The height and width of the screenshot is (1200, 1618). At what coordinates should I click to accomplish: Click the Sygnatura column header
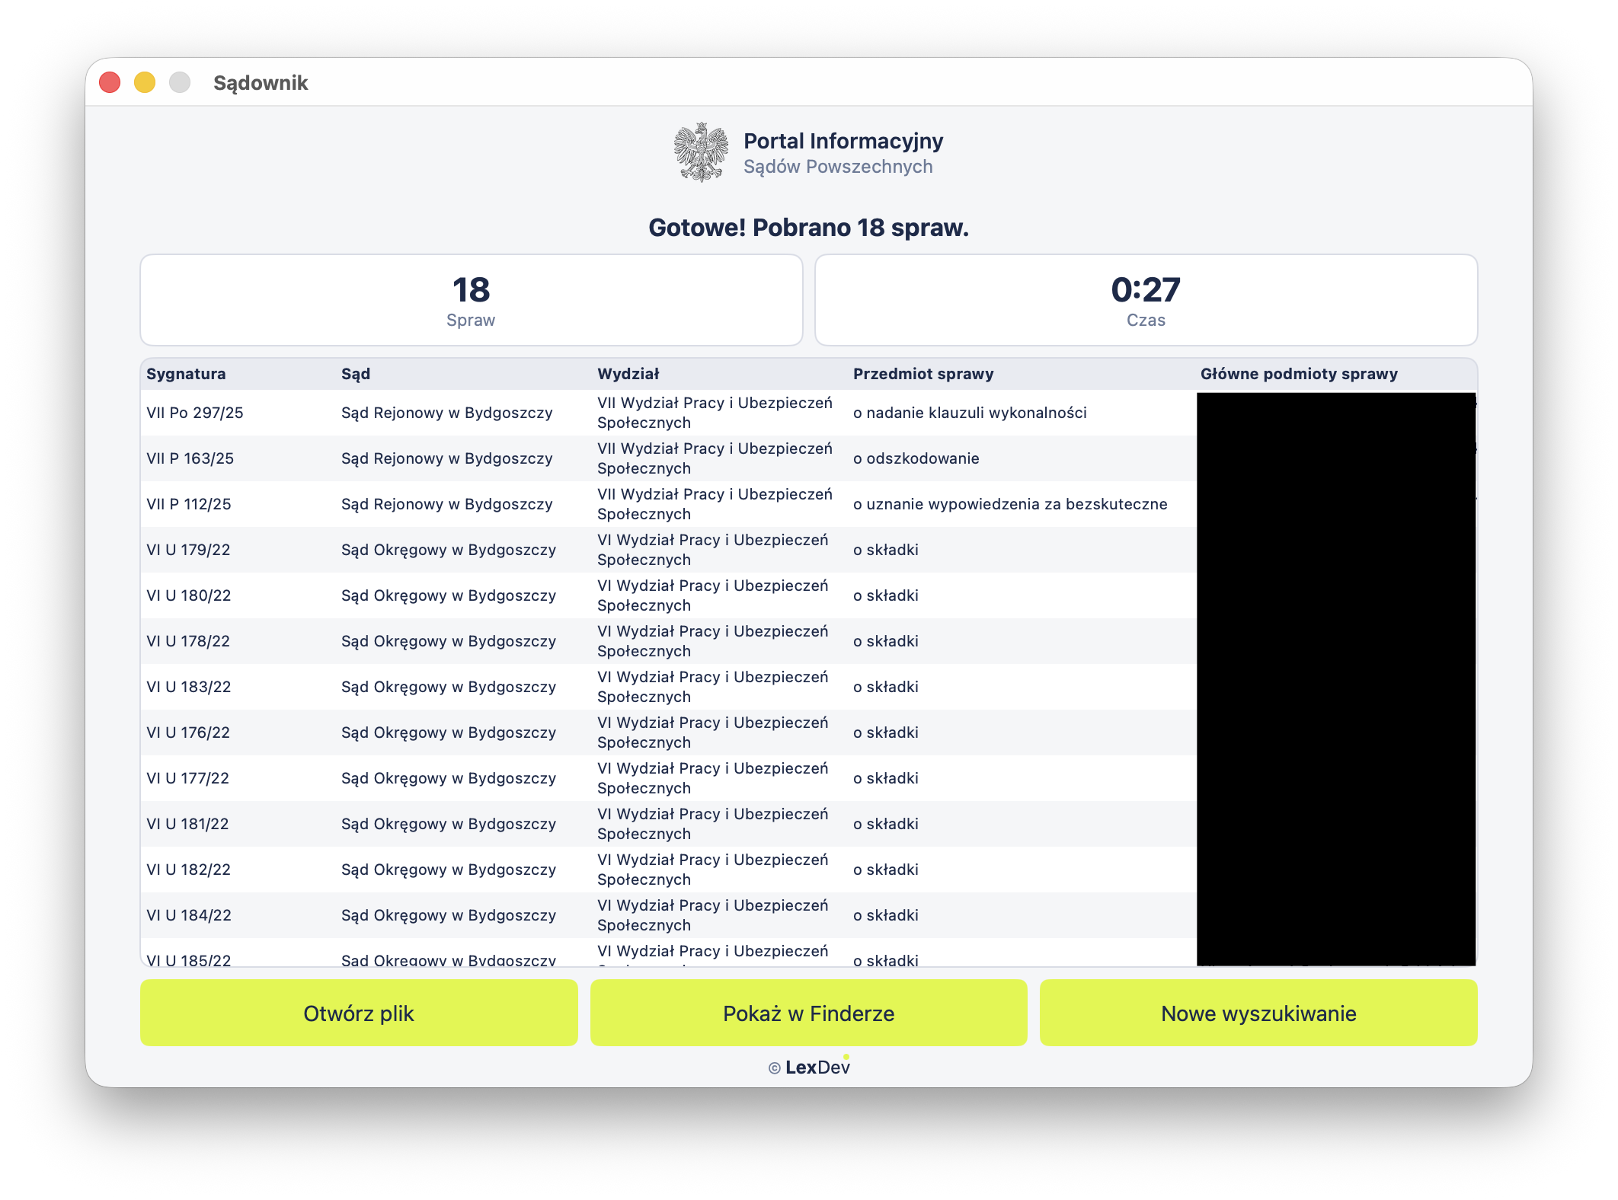tap(186, 374)
